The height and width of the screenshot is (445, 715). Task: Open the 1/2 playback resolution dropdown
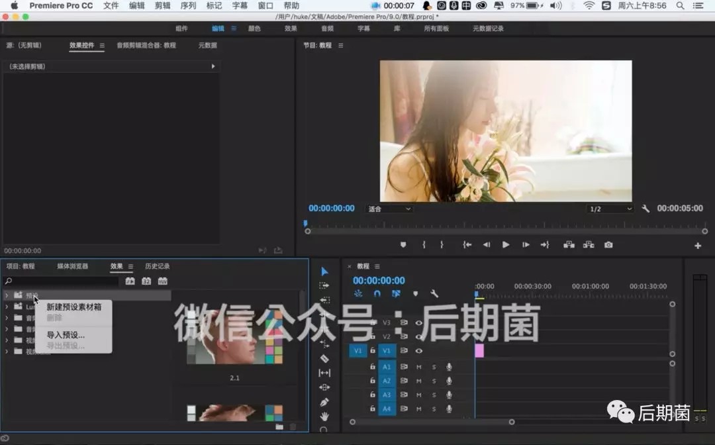610,209
